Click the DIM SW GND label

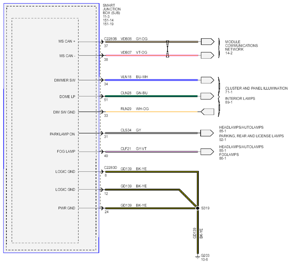[64, 112]
